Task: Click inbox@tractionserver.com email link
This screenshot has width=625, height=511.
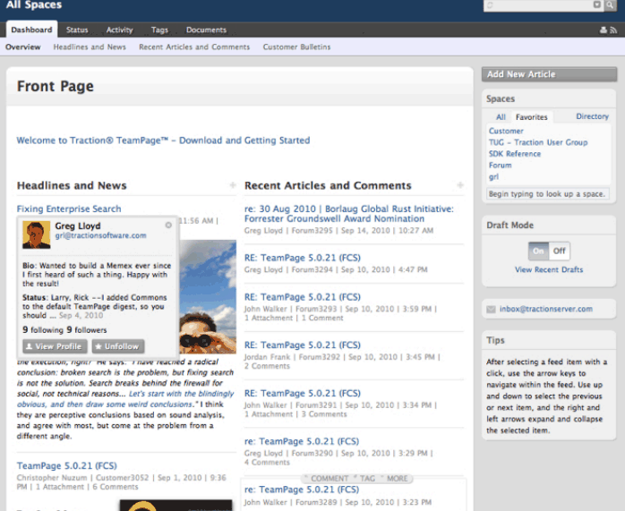Action: [546, 309]
